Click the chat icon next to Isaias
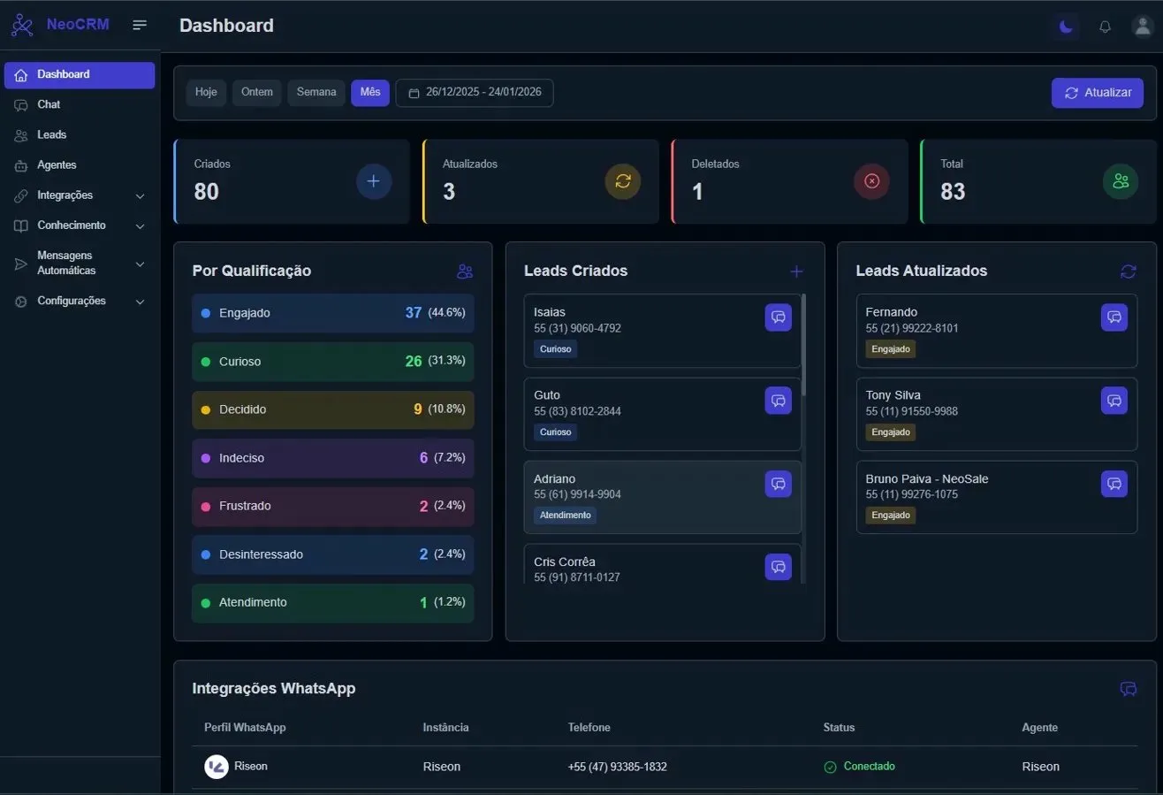Screen dimensions: 1163x795 pyautogui.click(x=779, y=317)
